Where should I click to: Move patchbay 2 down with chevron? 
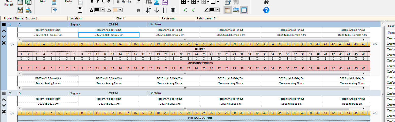pyautogui.click(x=4, y=105)
